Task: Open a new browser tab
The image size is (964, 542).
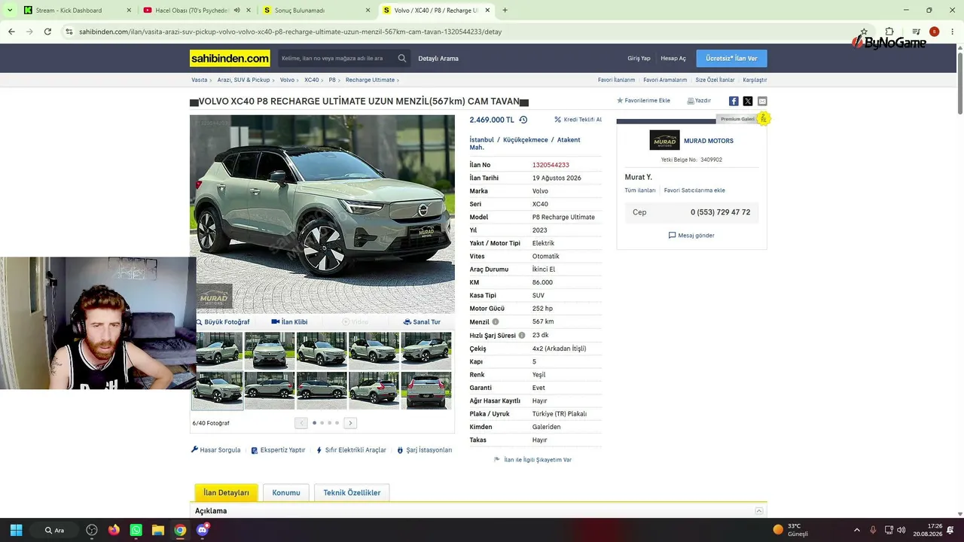Action: (x=505, y=11)
